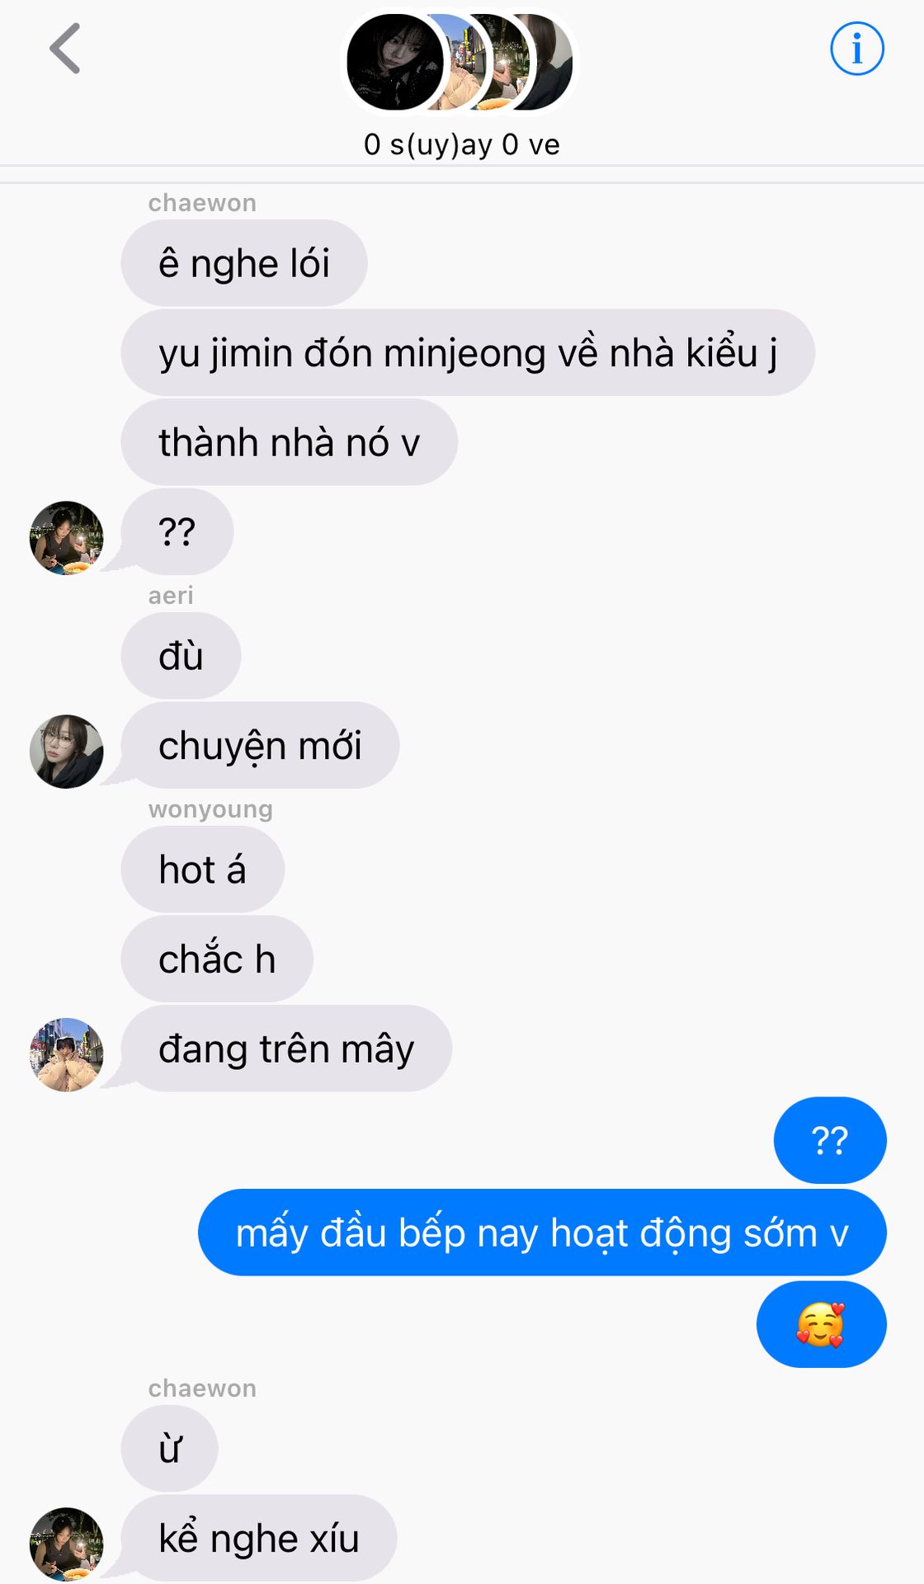The width and height of the screenshot is (924, 1584).
Task: Tap aeri's avatar beside 'chuyện mới'
Action: [x=67, y=752]
